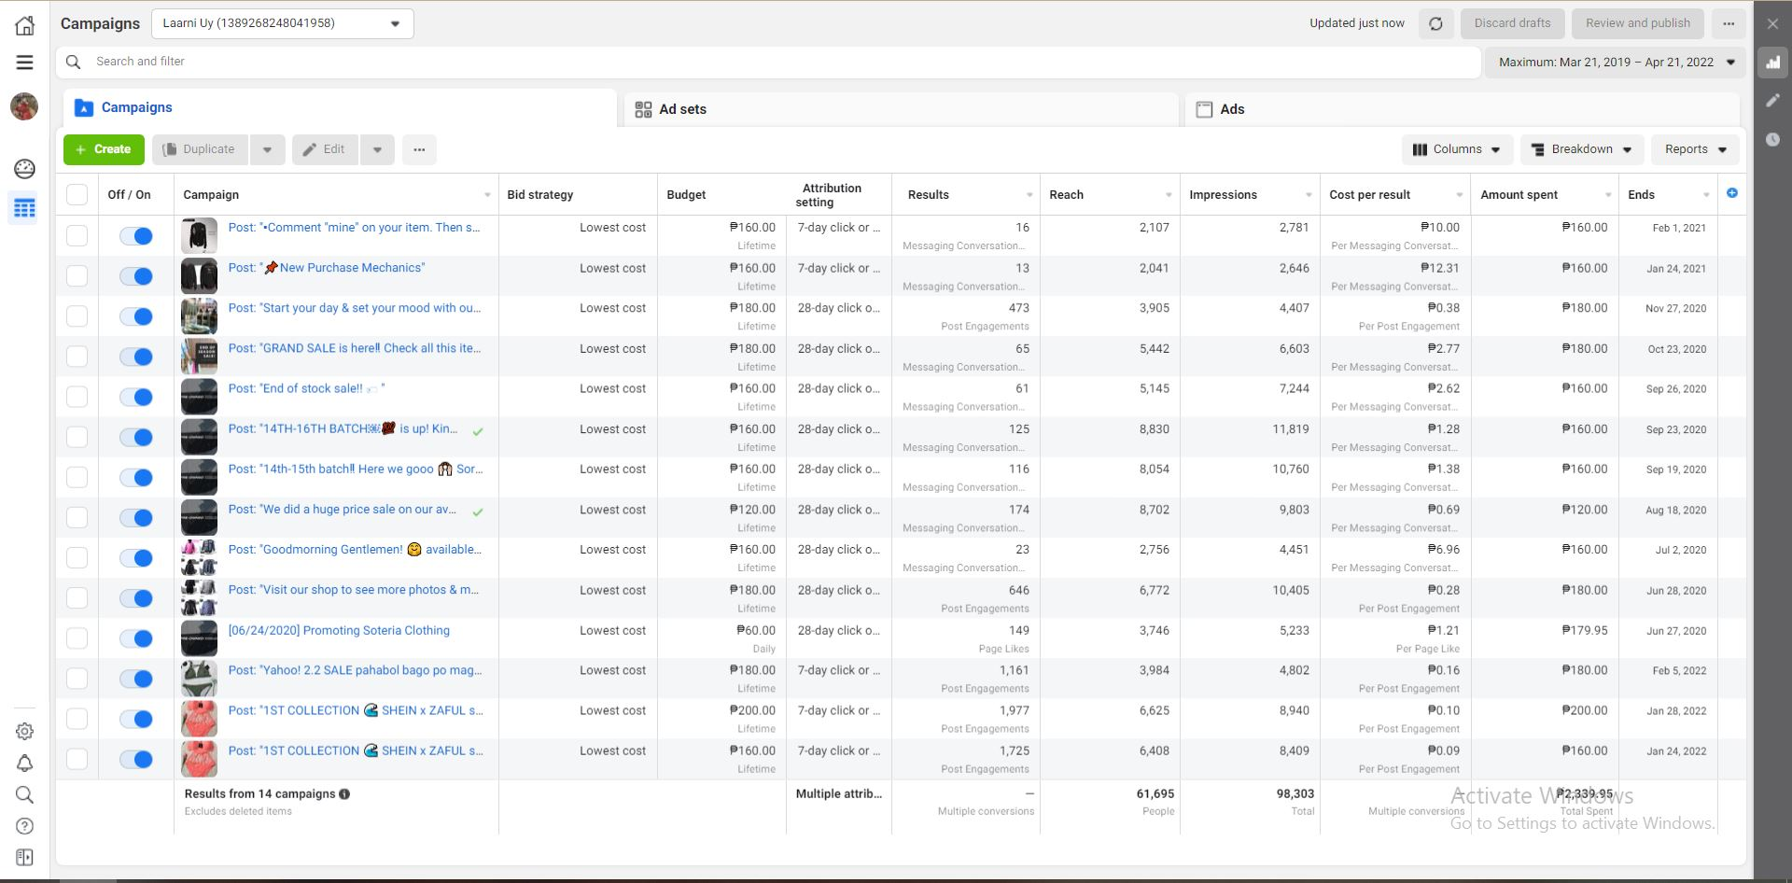Click the green Create button
This screenshot has width=1792, height=883.
pyautogui.click(x=104, y=149)
